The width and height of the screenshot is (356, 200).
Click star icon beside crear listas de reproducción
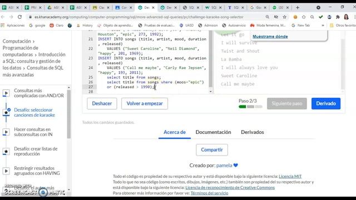[6, 151]
